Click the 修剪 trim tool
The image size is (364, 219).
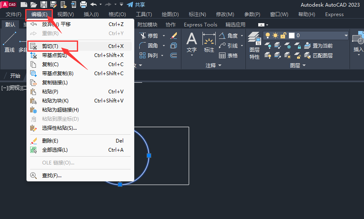tap(149, 36)
